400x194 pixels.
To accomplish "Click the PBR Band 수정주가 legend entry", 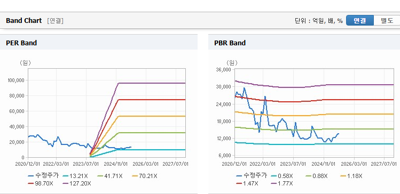I will [x=252, y=176].
